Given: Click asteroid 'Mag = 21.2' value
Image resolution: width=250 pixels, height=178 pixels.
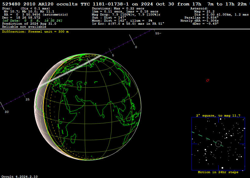Looking at the screenshot, I should pos(204,12).
